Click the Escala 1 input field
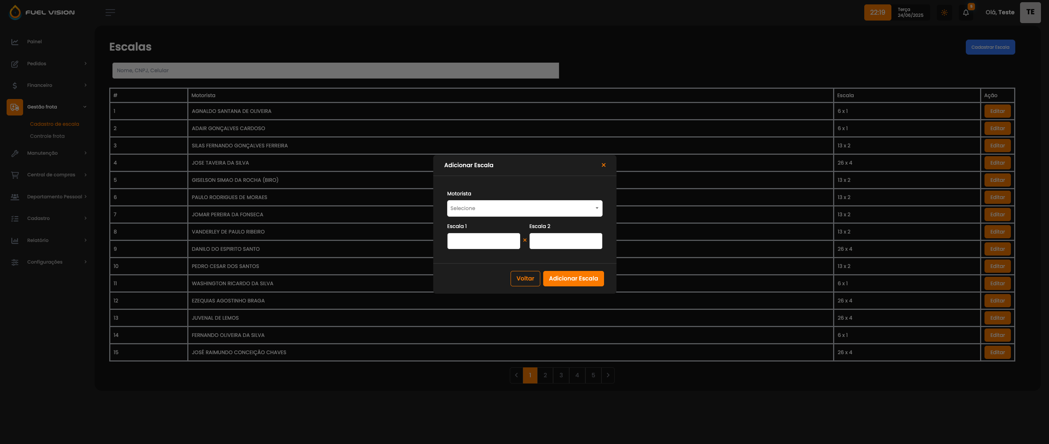 (x=483, y=241)
